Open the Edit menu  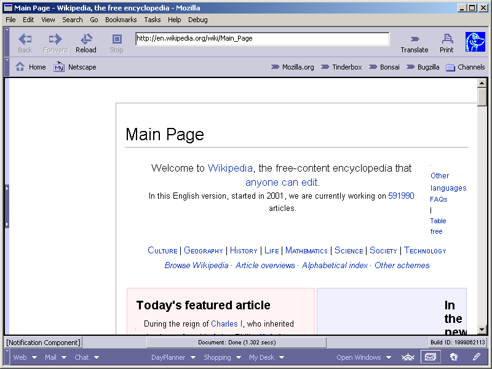pos(28,20)
